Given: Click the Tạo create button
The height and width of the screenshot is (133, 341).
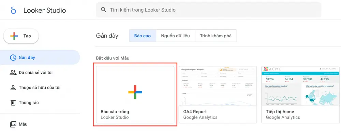Looking at the screenshot, I should 21,36.
